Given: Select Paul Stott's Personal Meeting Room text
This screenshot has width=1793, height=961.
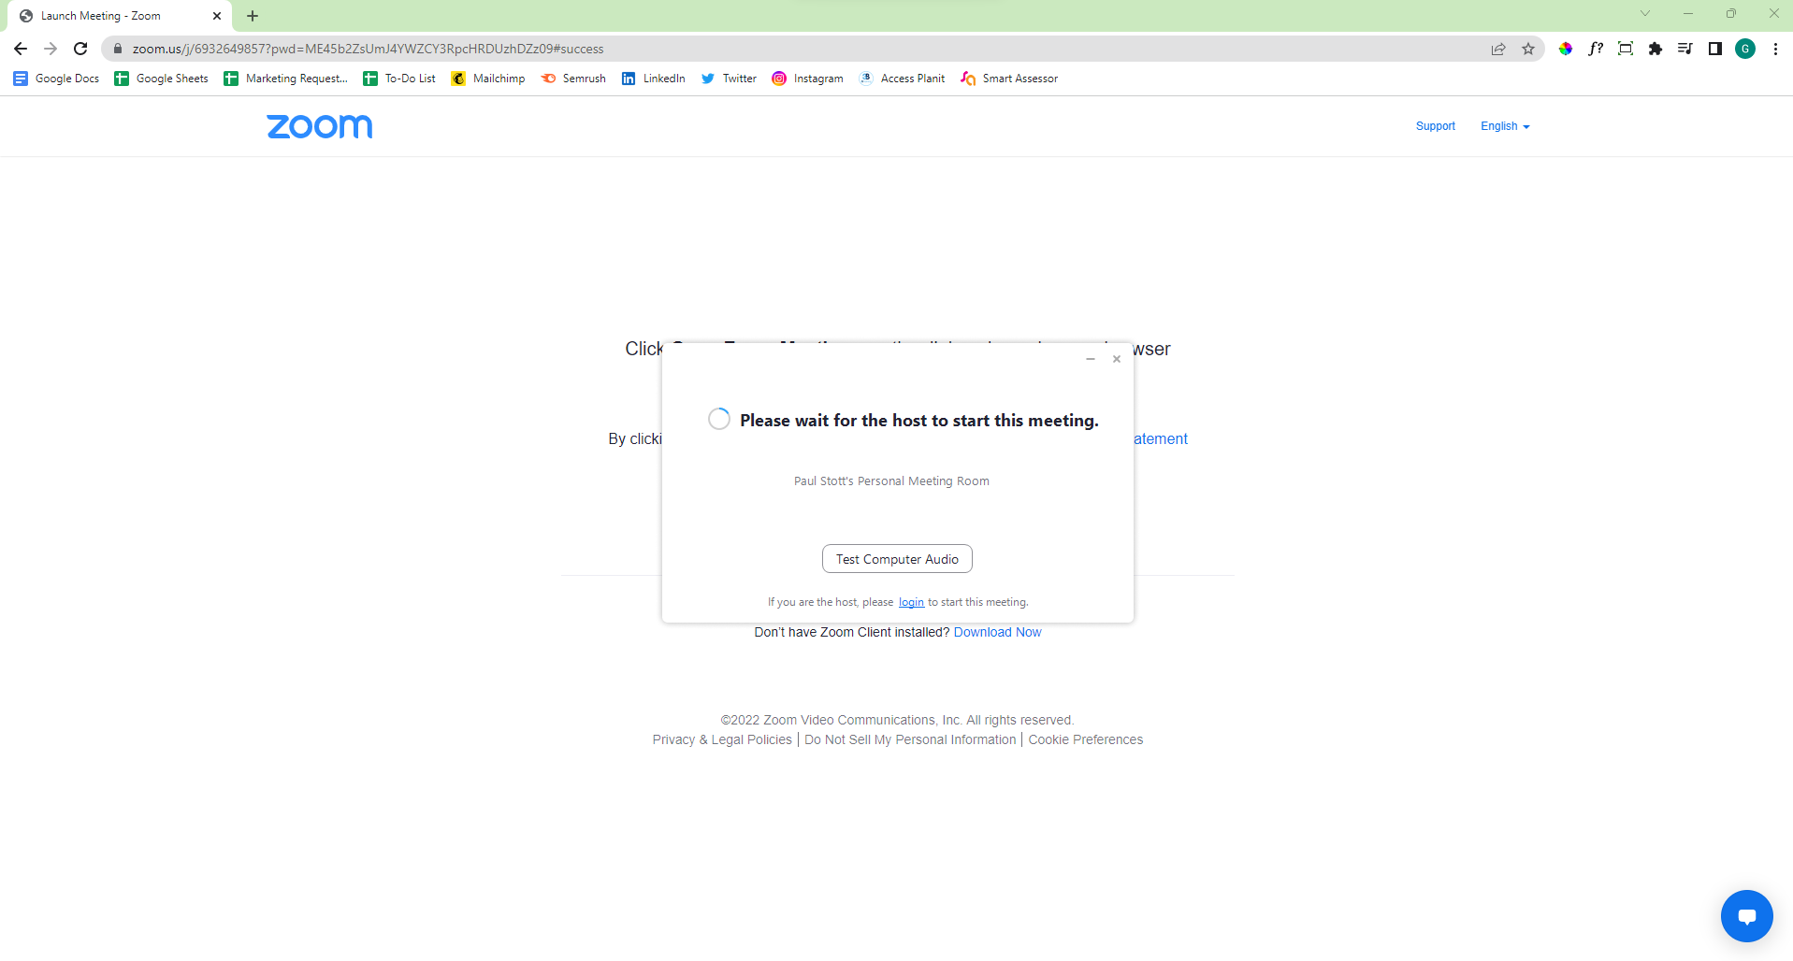Looking at the screenshot, I should pos(891,481).
